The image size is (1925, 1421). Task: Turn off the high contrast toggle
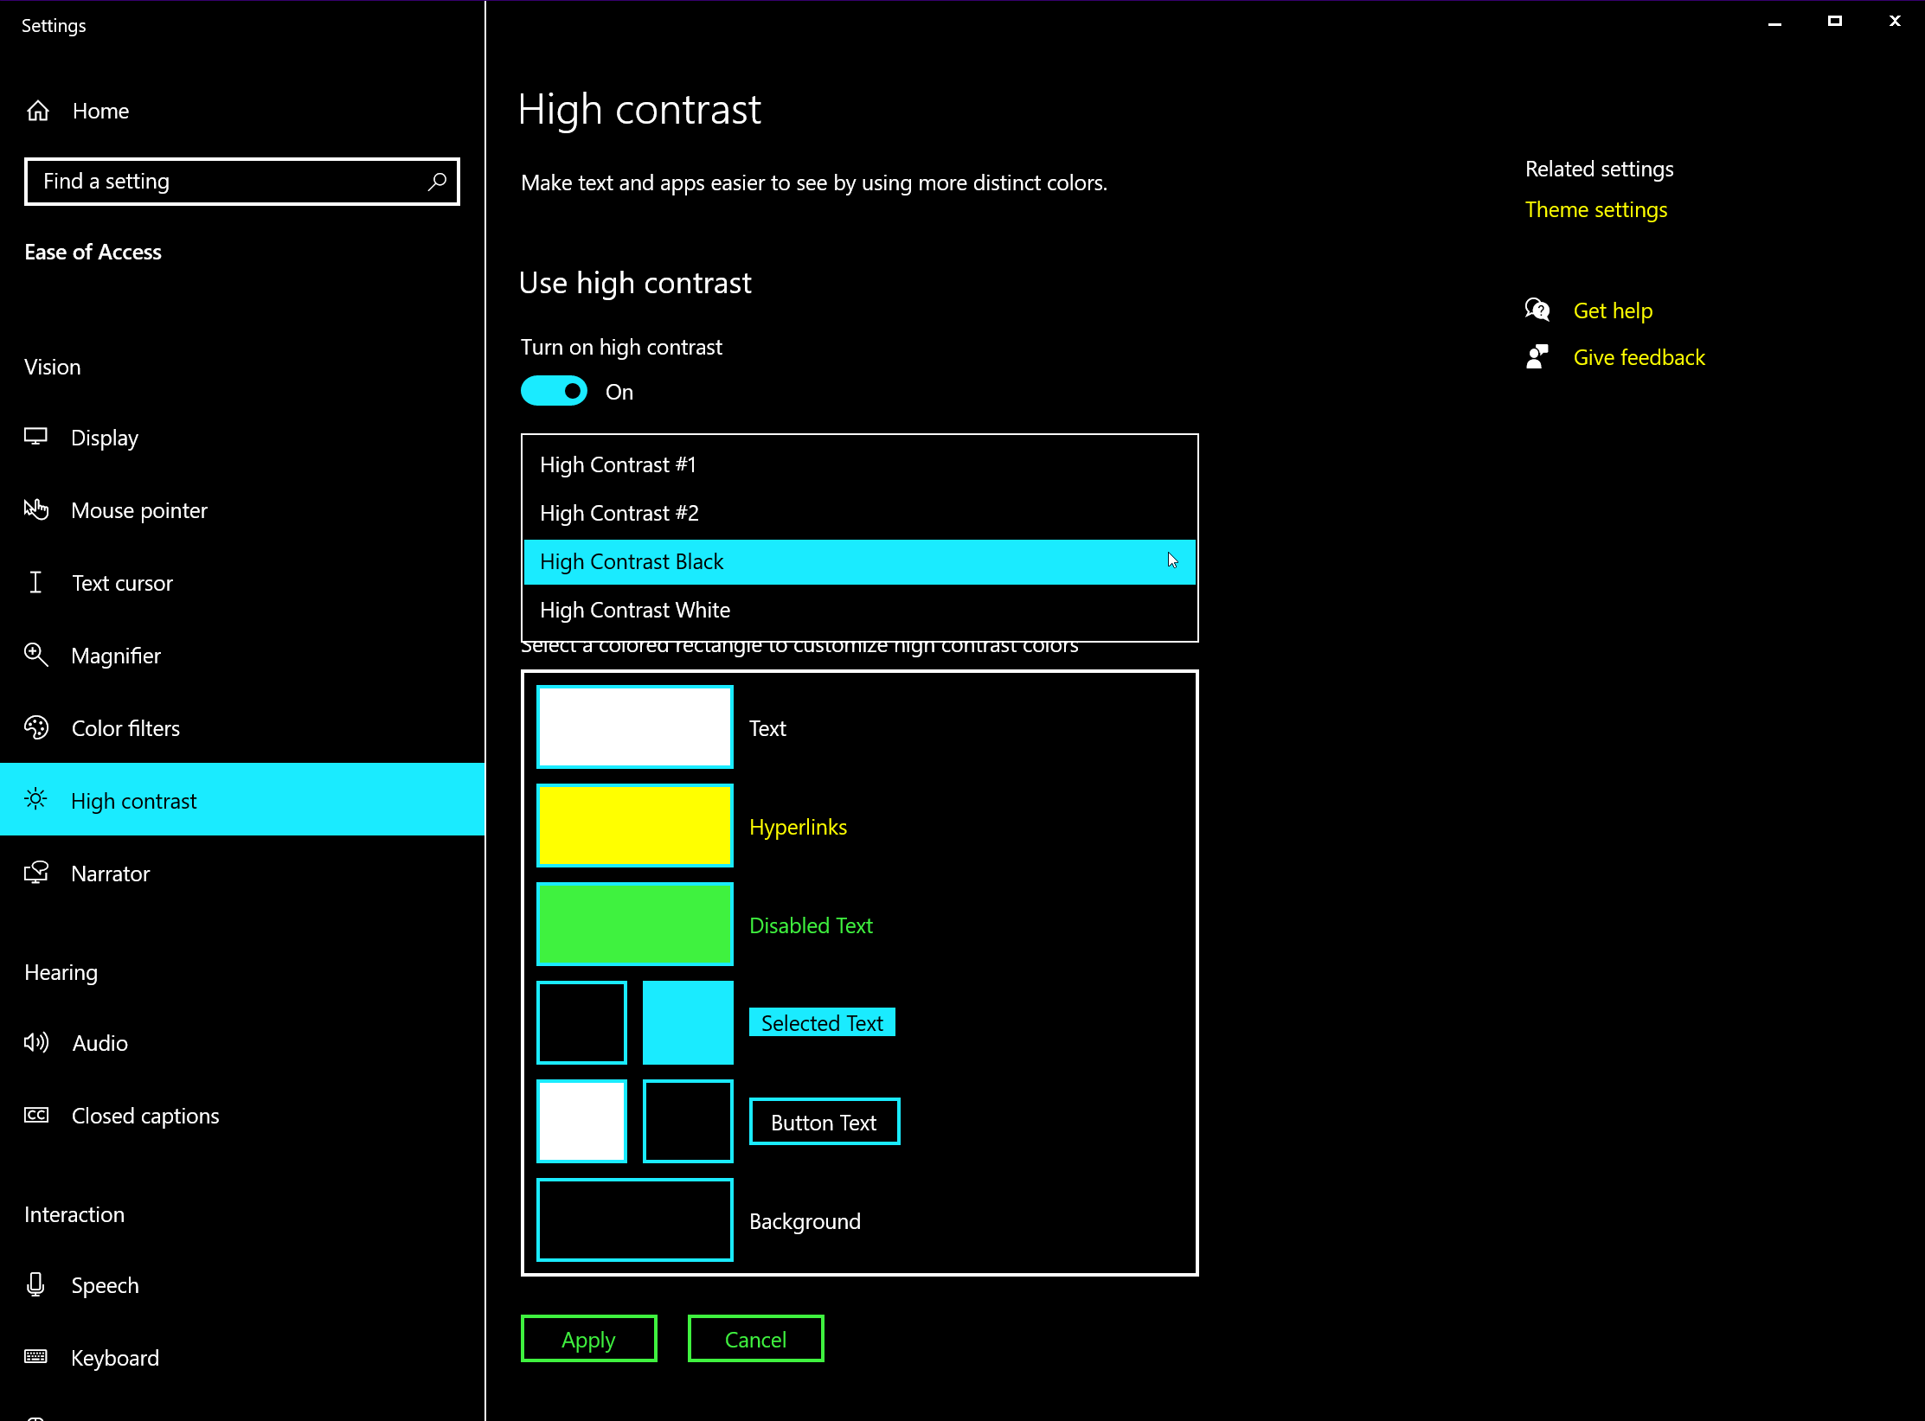555,391
